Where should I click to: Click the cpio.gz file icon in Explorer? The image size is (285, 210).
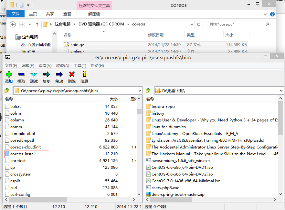[x=67, y=44]
